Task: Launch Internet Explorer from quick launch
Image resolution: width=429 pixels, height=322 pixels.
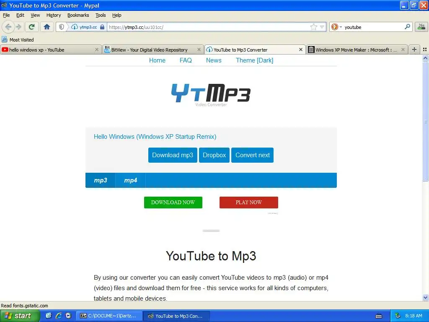Action: click(x=59, y=316)
